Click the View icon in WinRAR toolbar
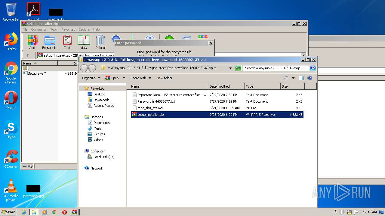 tap(84, 42)
